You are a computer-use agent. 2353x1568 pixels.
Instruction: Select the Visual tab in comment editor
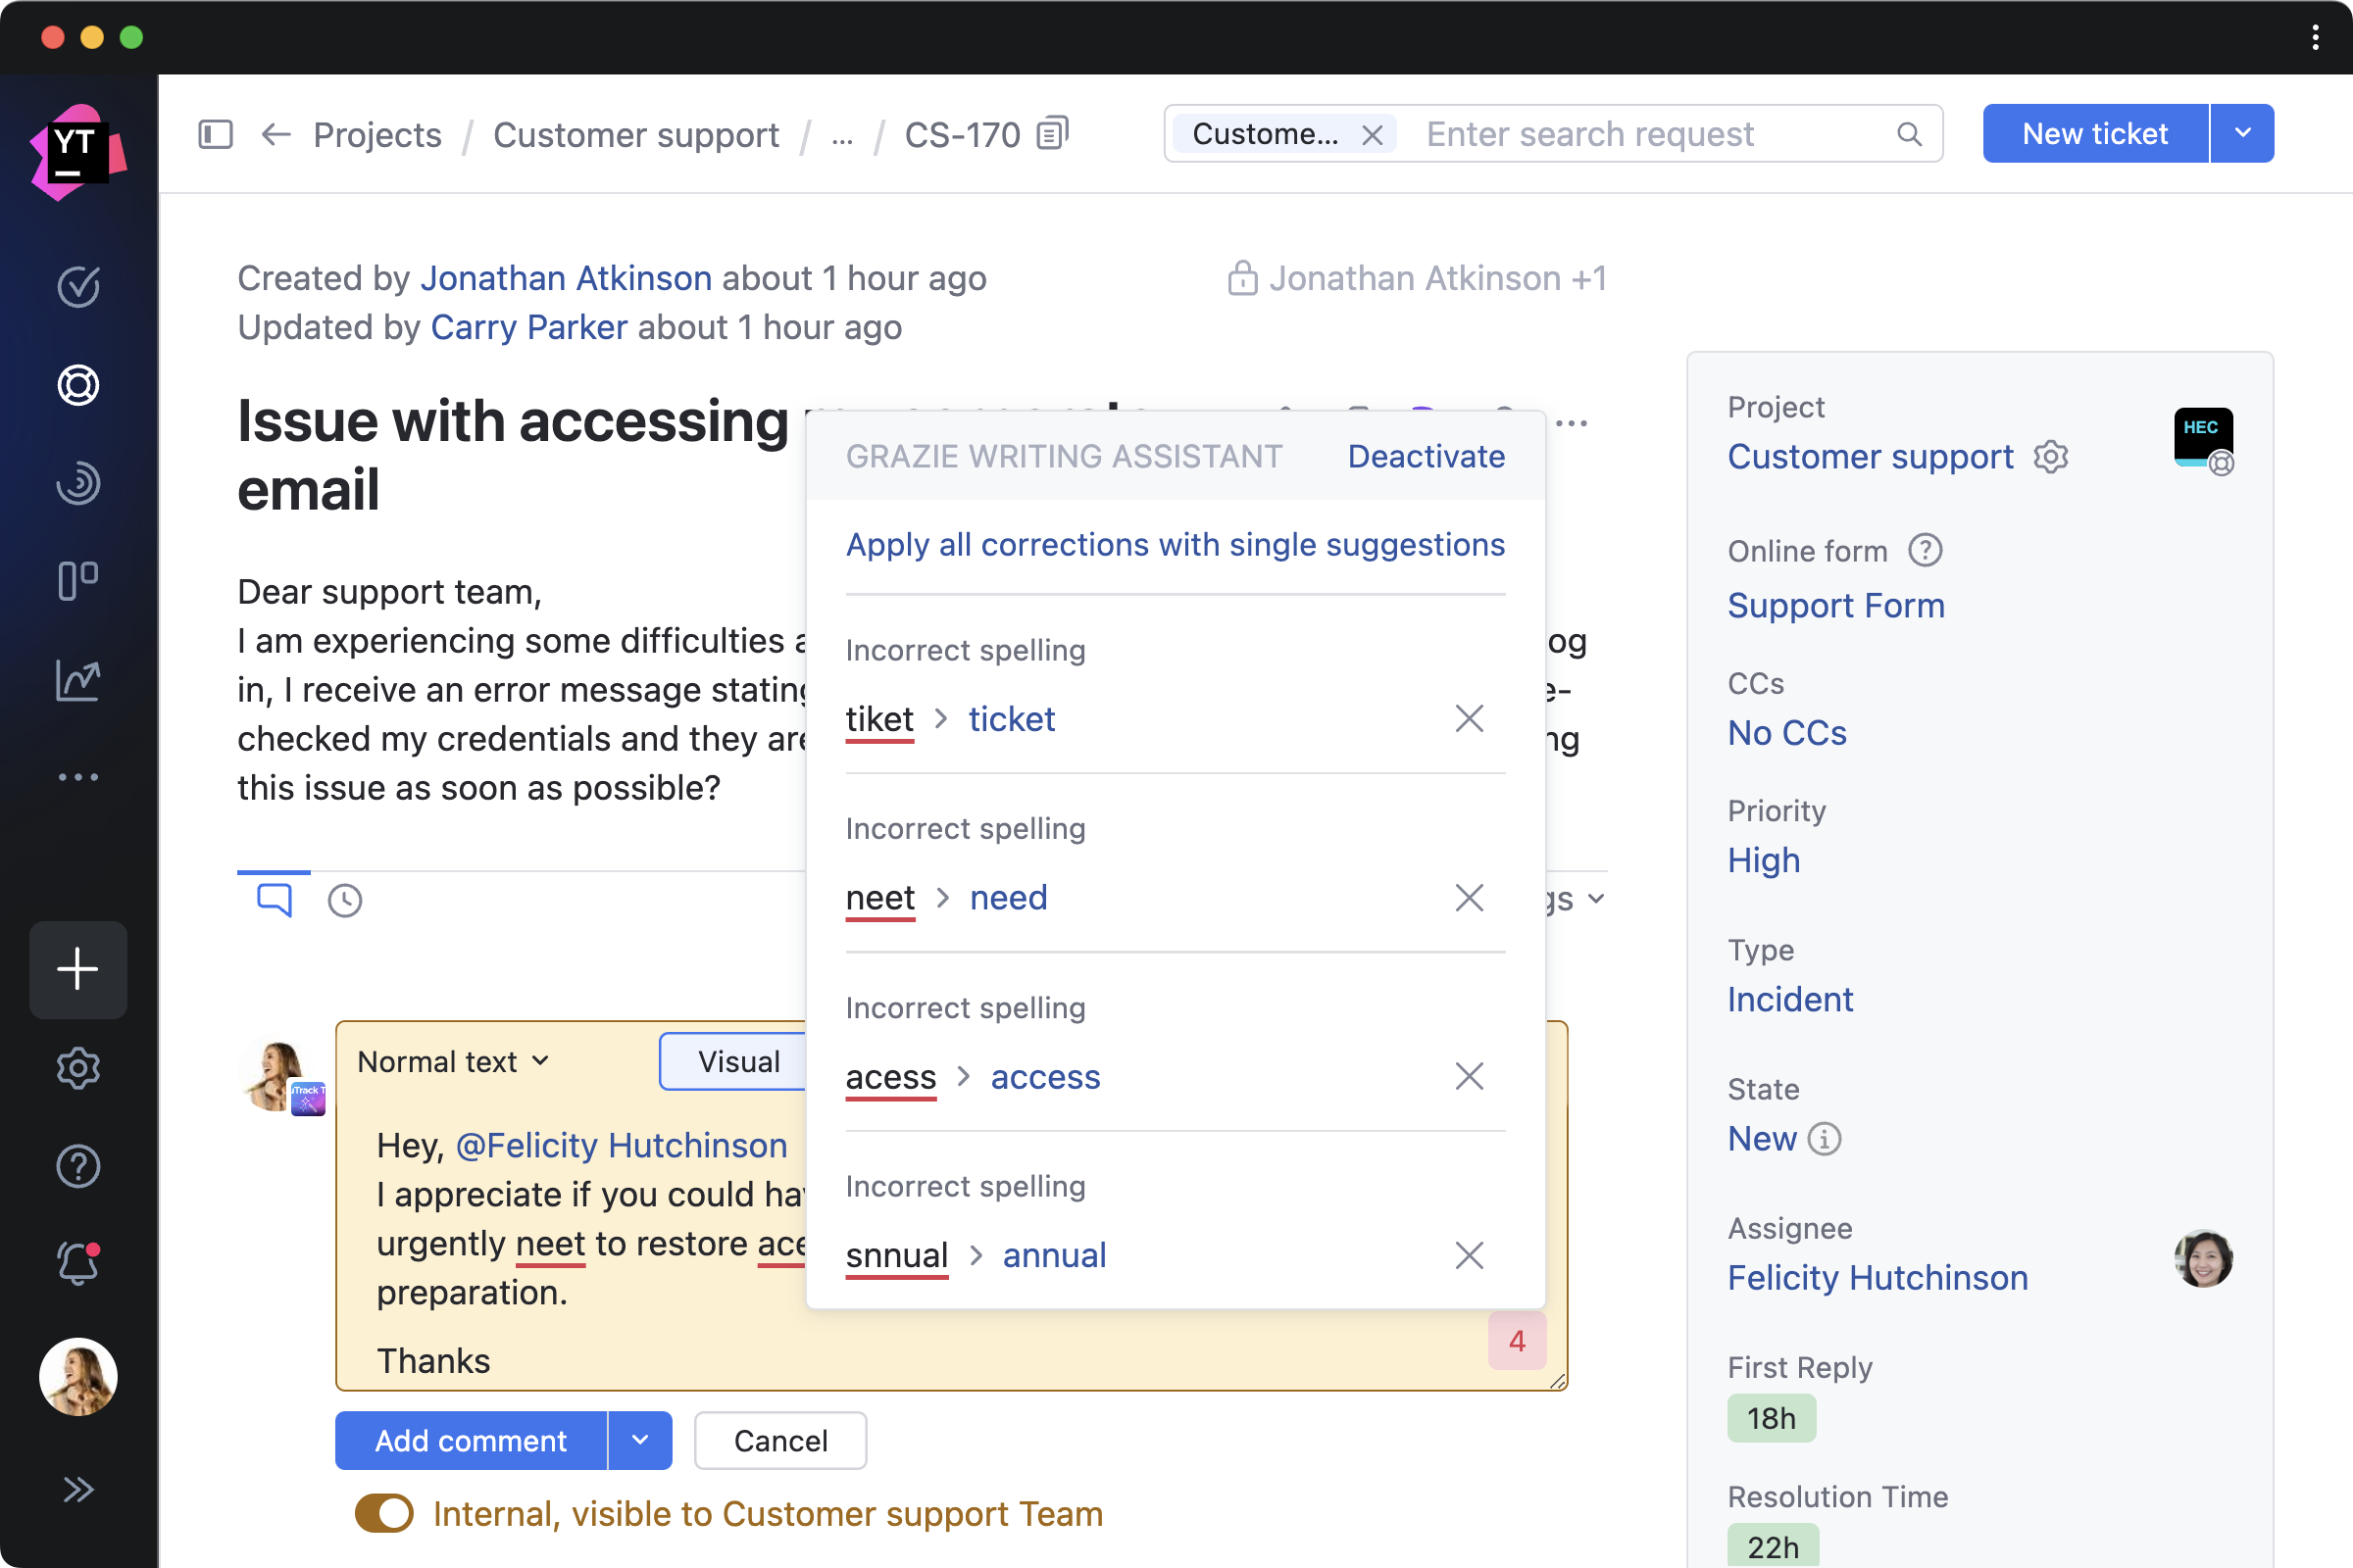[x=739, y=1060]
